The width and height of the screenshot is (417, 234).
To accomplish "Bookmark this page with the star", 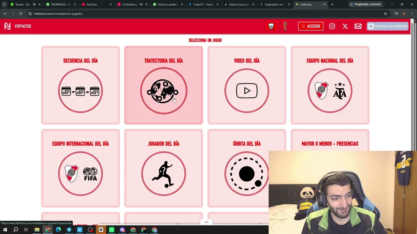I will (x=385, y=14).
